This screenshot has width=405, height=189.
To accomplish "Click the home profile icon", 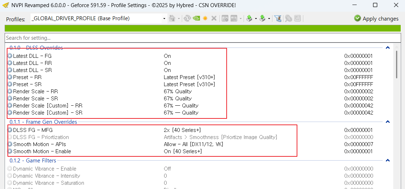I will pyautogui.click(x=172, y=18).
